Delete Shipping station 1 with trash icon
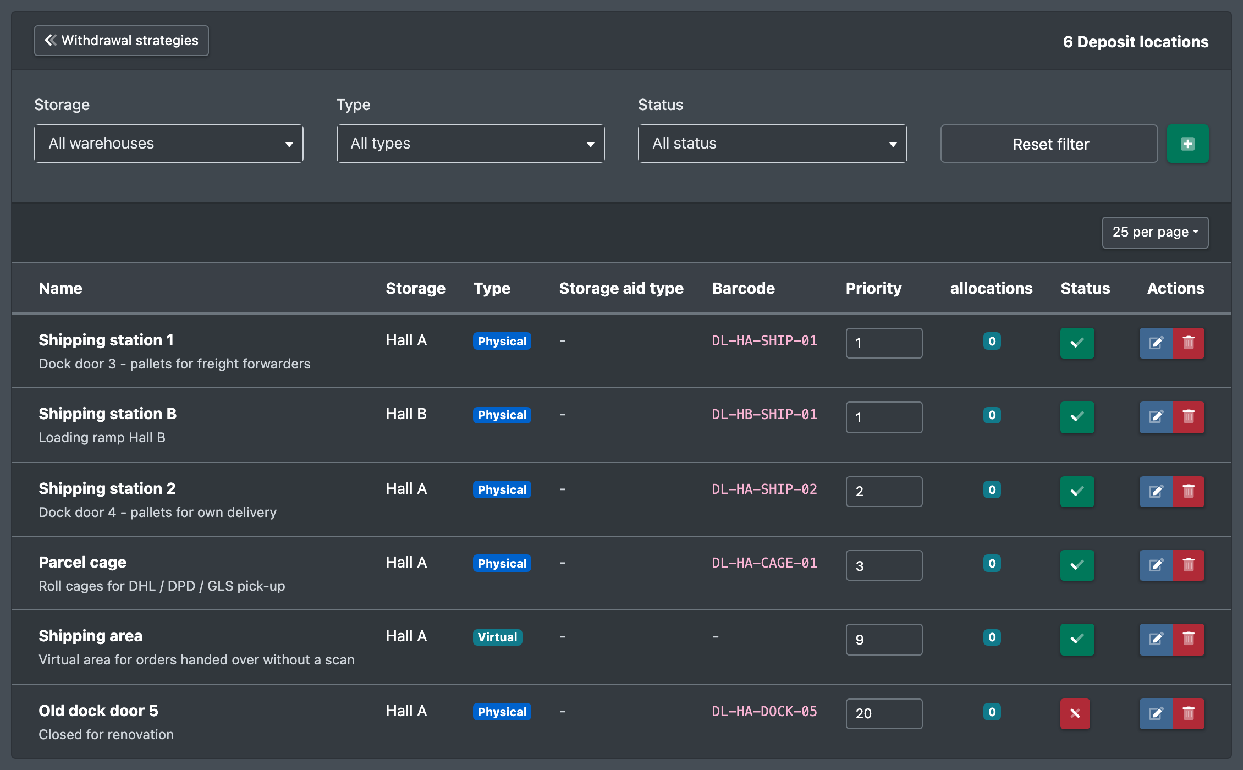Viewport: 1243px width, 770px height. [x=1189, y=343]
